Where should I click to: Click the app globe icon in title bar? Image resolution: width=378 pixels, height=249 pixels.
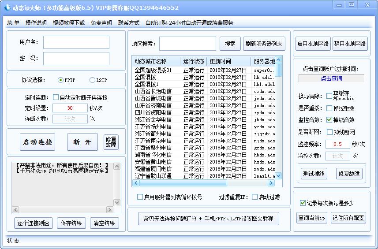(7, 7)
